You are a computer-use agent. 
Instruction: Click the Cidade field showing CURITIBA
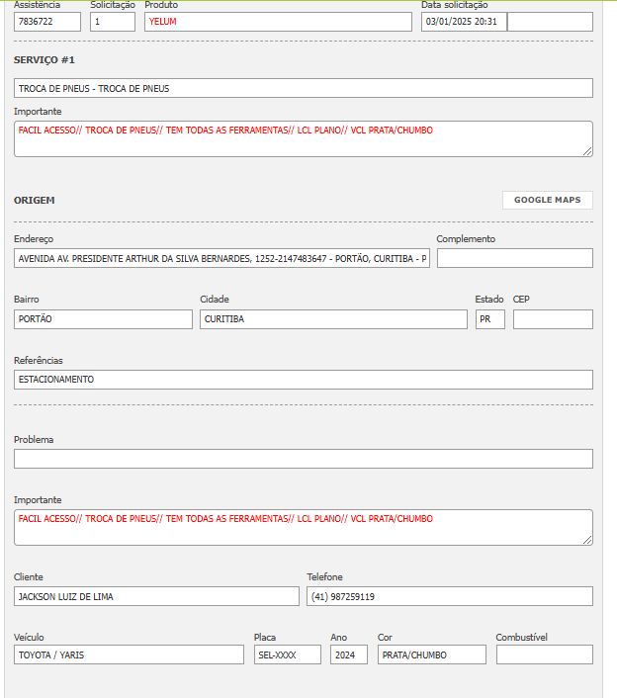click(333, 319)
